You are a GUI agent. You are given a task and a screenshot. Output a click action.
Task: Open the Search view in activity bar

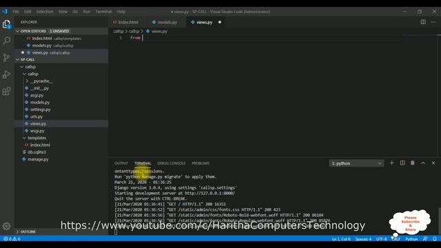pos(6,41)
